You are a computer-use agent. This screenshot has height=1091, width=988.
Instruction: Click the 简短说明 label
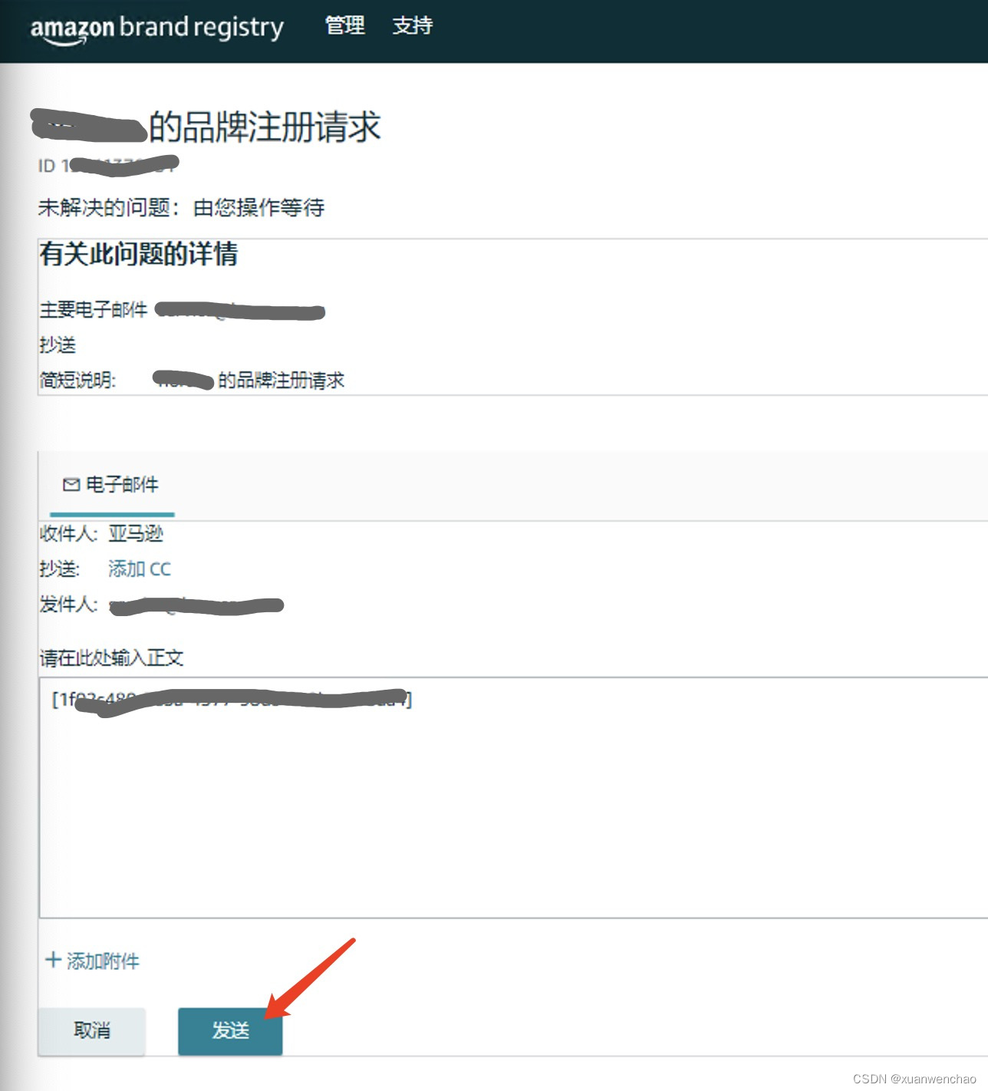tap(77, 381)
